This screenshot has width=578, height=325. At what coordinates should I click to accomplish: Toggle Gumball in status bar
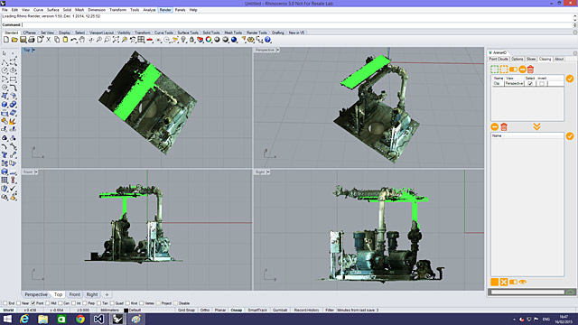click(x=280, y=311)
